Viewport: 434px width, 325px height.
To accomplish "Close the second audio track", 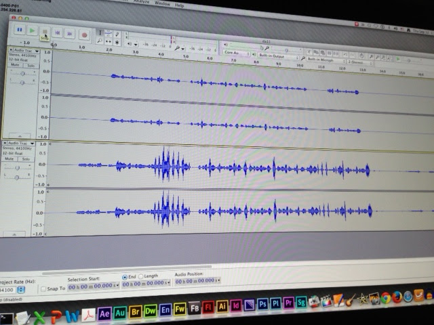I will coord(5,143).
